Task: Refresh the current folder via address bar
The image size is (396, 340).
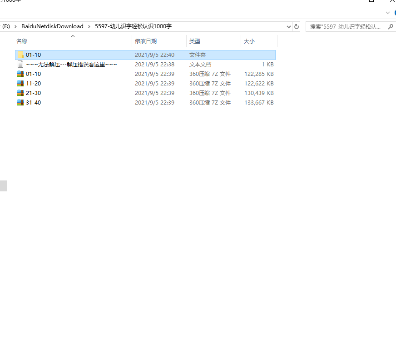Action: point(297,26)
